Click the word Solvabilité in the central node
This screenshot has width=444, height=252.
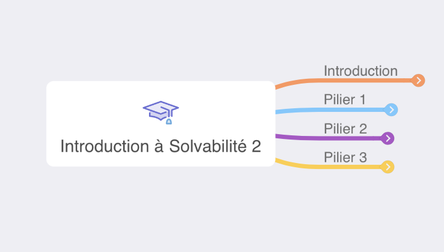coord(203,146)
